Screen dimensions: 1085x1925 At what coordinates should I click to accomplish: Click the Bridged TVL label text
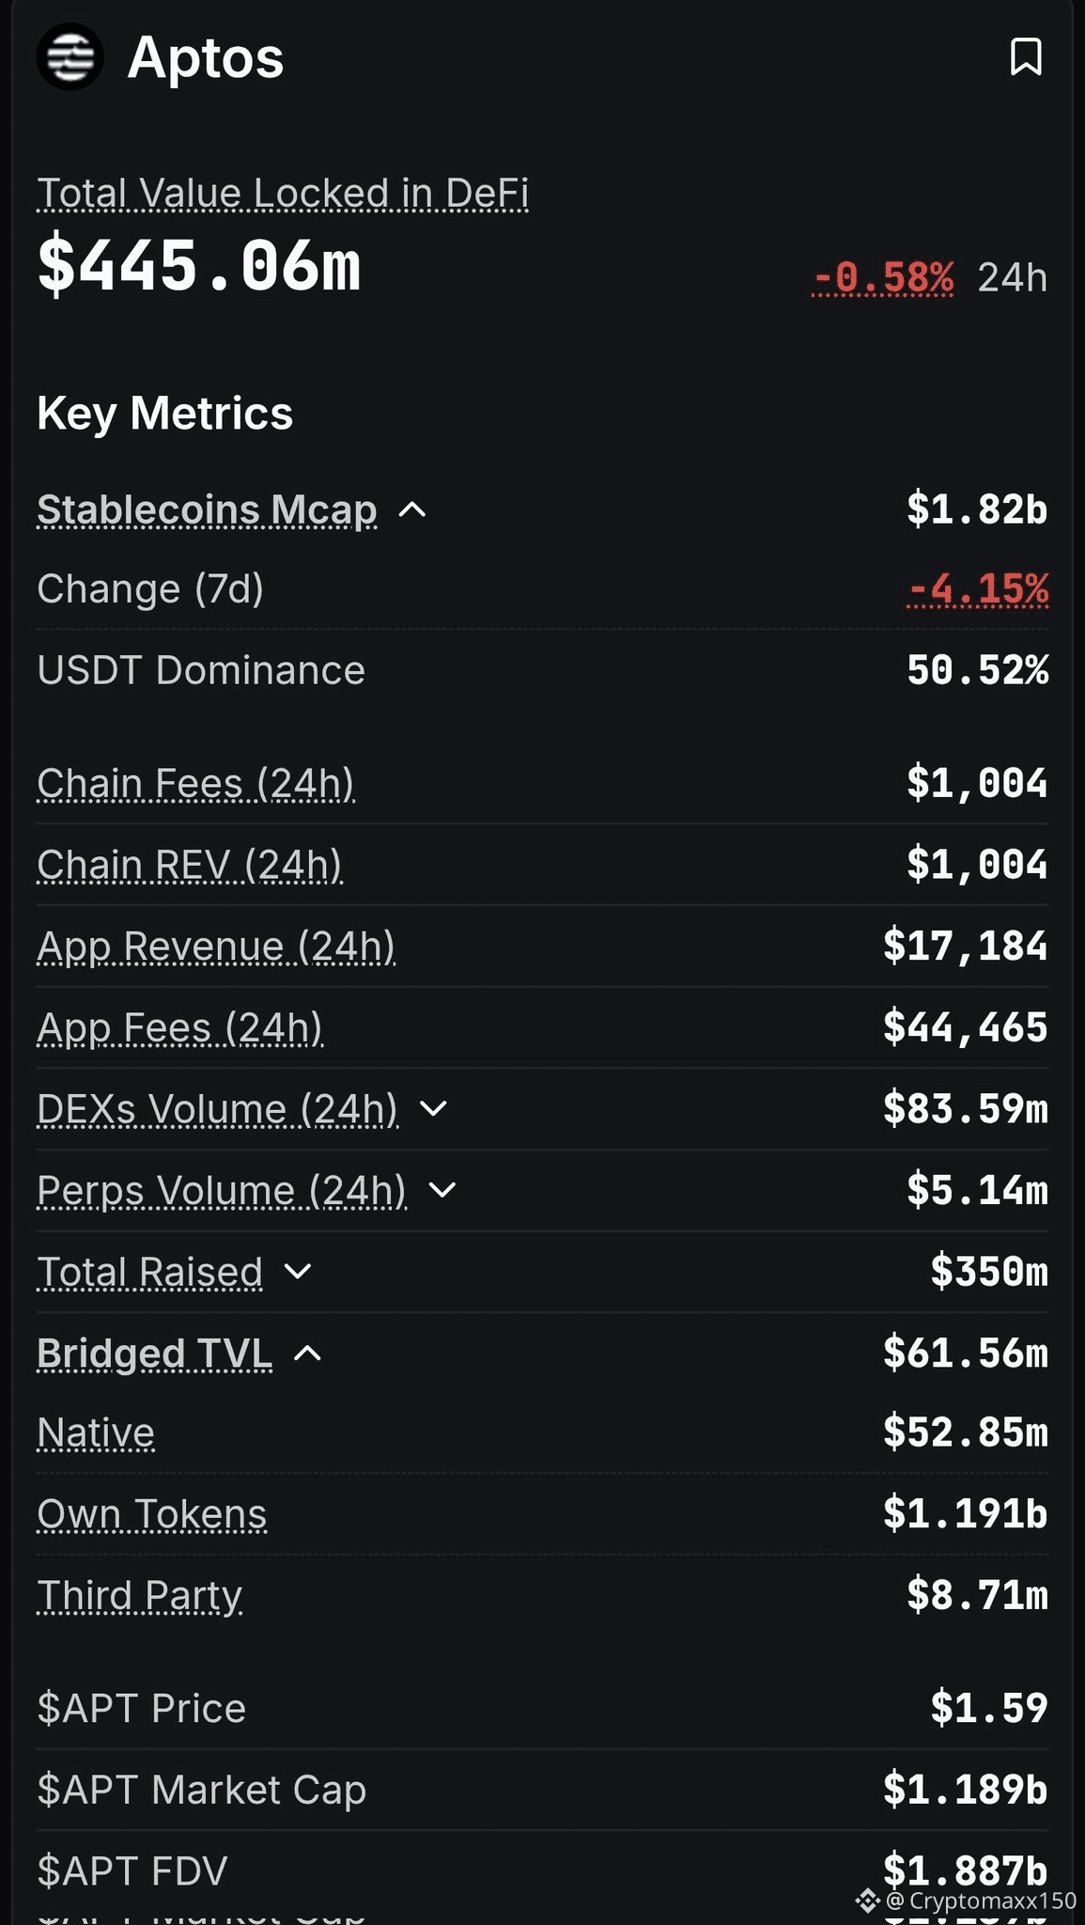pos(154,1354)
